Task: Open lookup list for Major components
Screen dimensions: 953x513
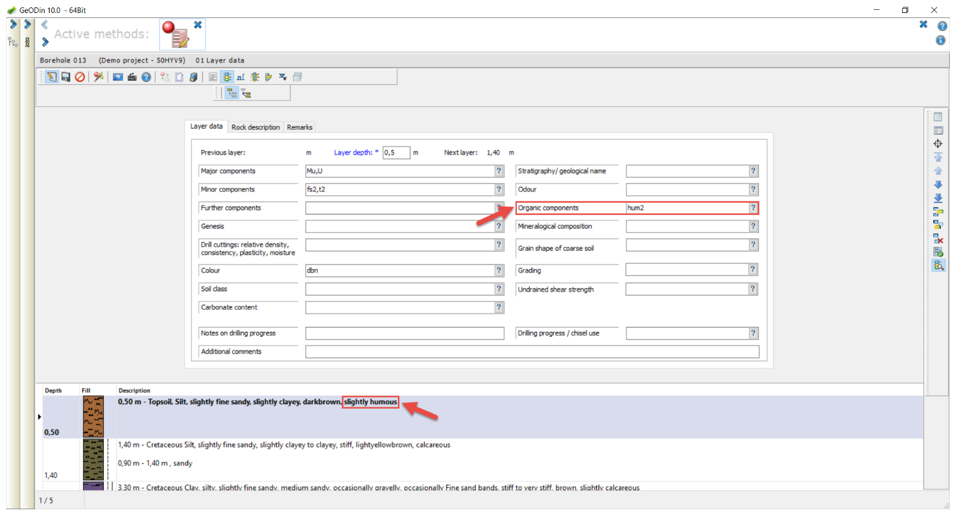Action: tap(499, 171)
